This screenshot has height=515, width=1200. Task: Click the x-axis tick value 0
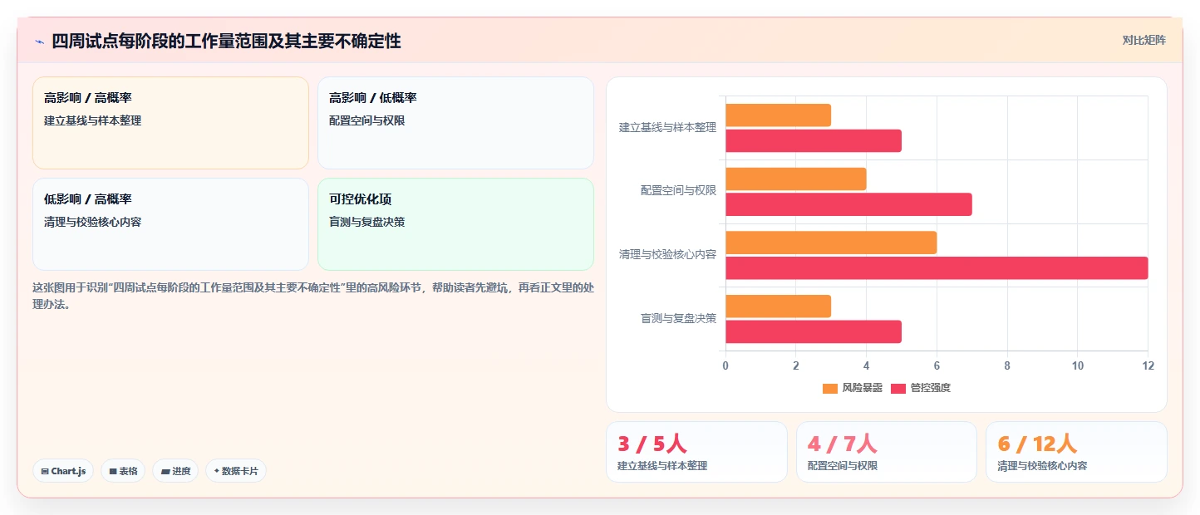point(725,365)
